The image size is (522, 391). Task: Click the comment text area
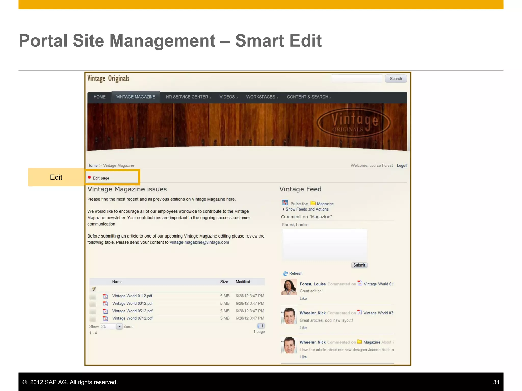[x=325, y=245]
